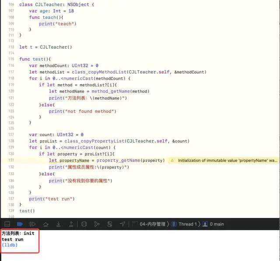Viewport: 280px width, 261px height.
Task: Continue program execution in debug bar
Action: (x=32, y=224)
